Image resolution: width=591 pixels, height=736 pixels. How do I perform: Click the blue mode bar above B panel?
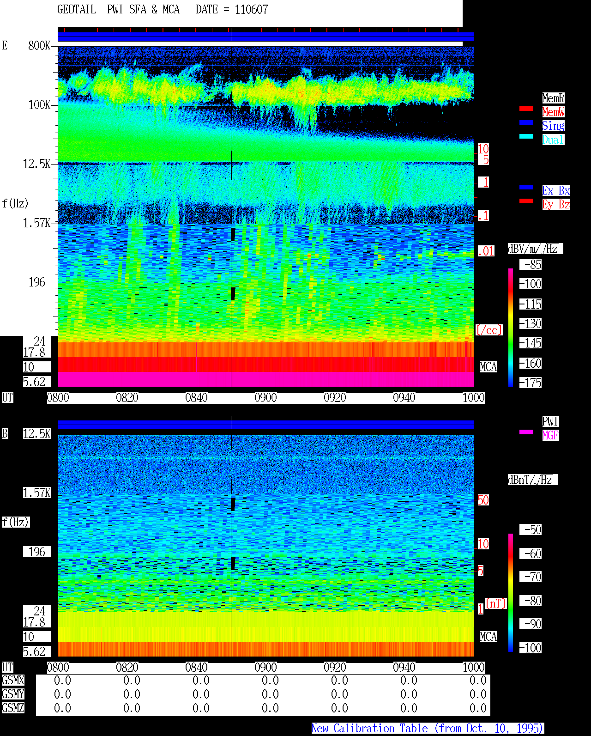tap(265, 425)
